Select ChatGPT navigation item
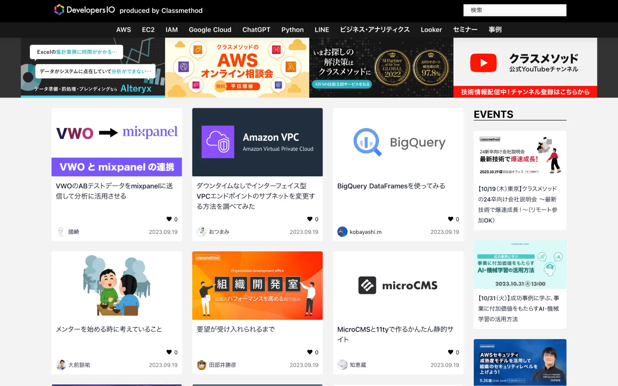The height and width of the screenshot is (386, 618). (256, 30)
